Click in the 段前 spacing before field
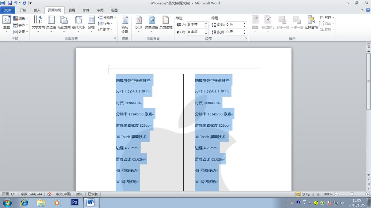The width and height of the screenshot is (371, 208). tap(234, 24)
